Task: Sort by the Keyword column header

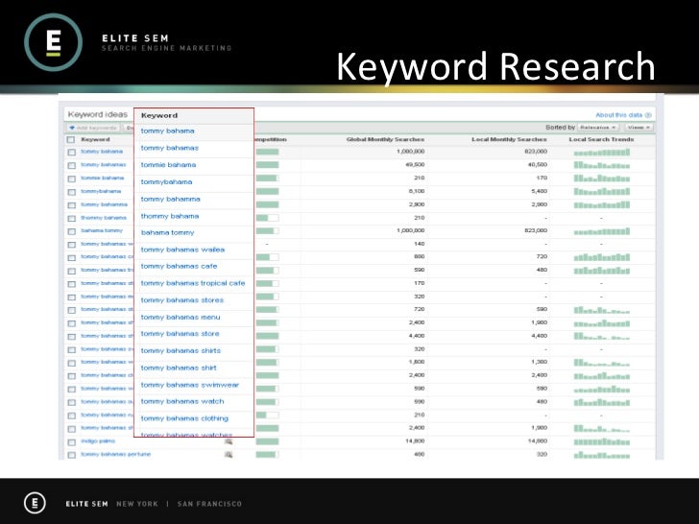Action: [95, 139]
